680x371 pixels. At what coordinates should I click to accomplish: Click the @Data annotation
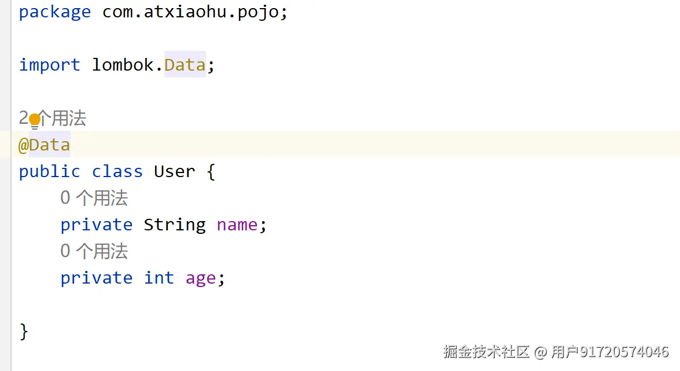coord(44,145)
